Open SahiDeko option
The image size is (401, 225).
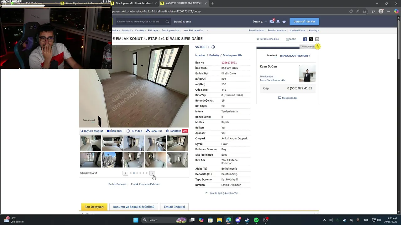point(177,131)
